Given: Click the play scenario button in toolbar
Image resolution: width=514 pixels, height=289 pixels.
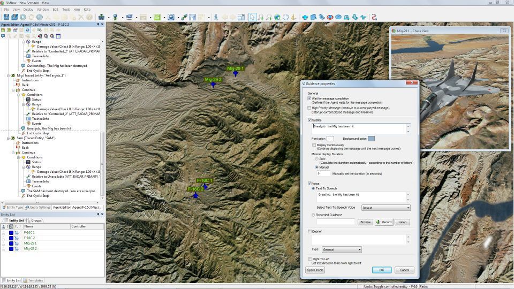Looking at the screenshot, I should tap(23, 17).
